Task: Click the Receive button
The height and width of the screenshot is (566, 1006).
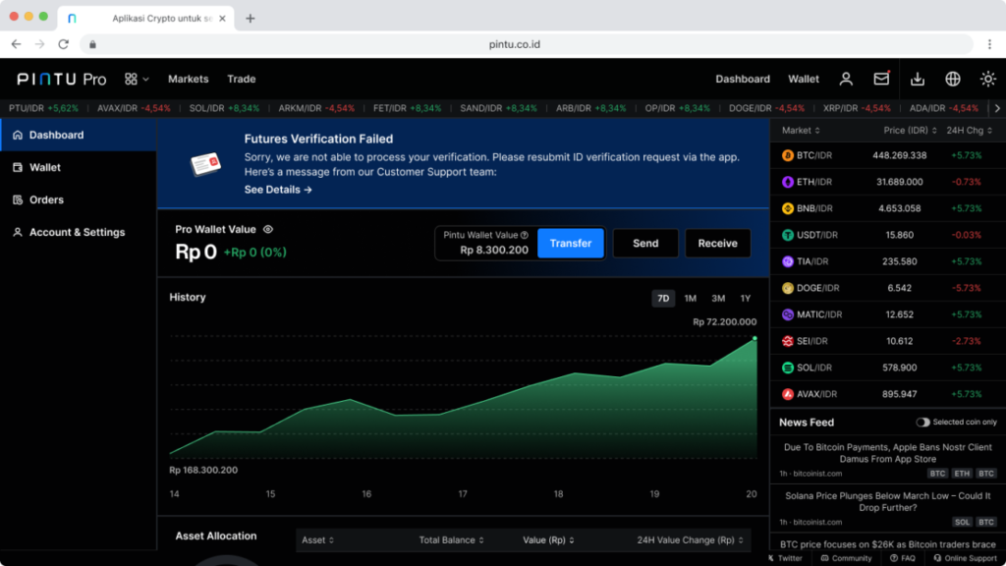Action: tap(717, 244)
